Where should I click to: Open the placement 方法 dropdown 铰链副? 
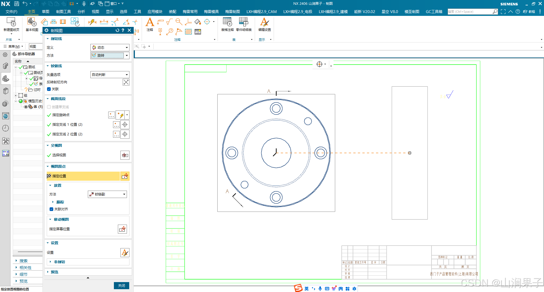click(107, 194)
